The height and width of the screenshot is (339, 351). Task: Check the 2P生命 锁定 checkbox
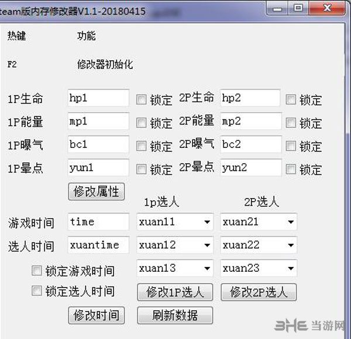point(291,99)
